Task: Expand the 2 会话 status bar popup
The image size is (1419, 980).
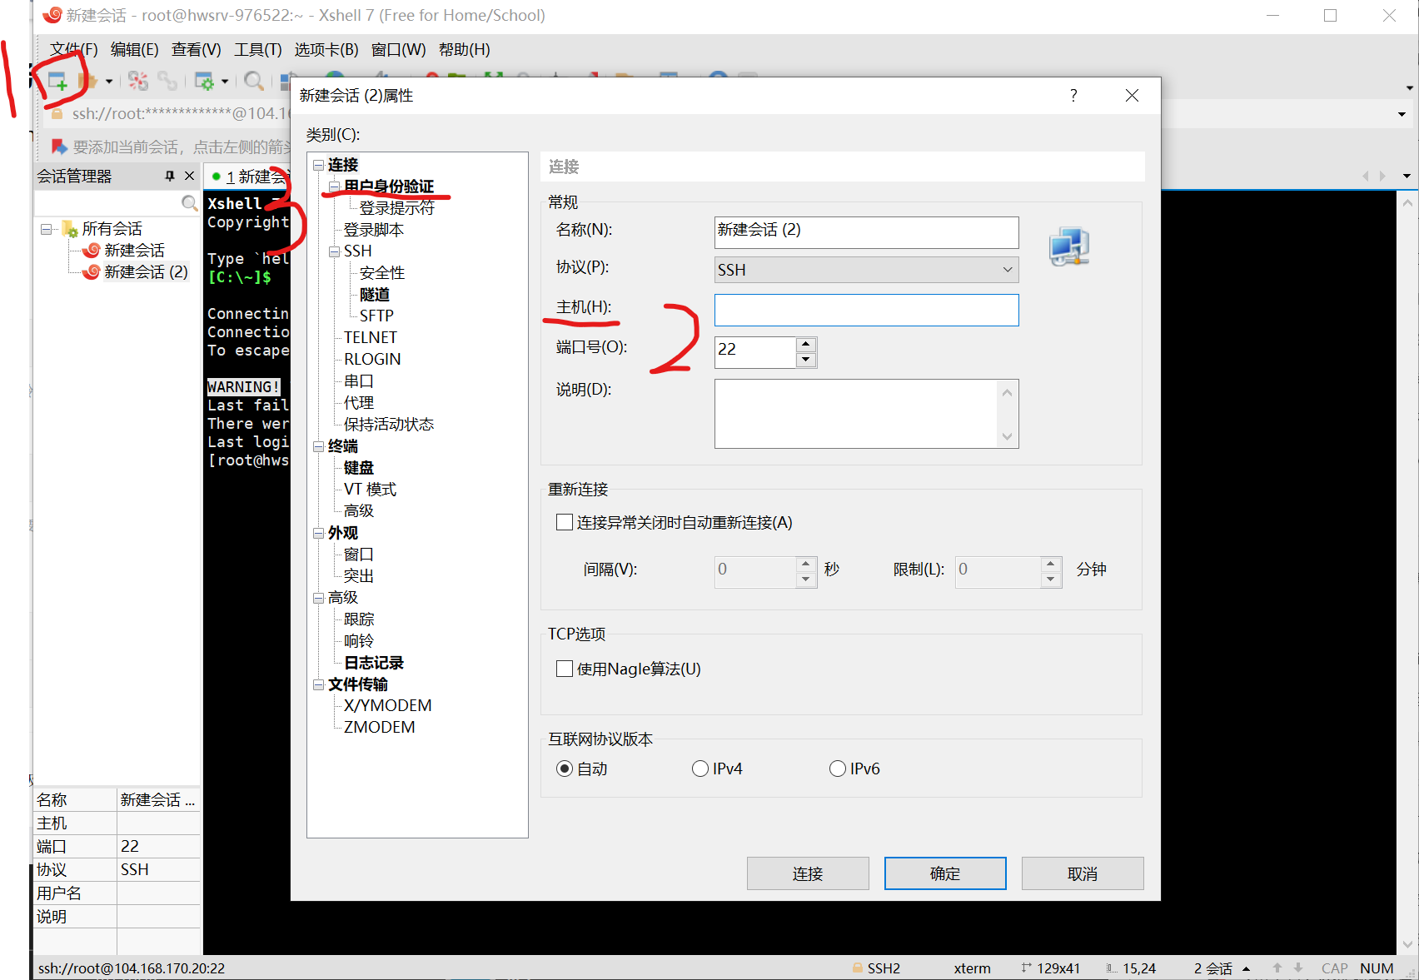Action: 1247,968
